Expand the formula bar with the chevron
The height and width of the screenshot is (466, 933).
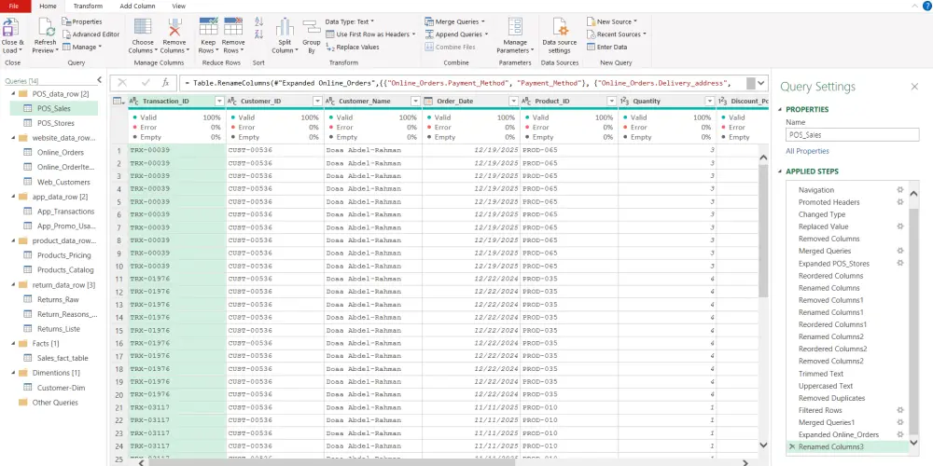(x=761, y=83)
